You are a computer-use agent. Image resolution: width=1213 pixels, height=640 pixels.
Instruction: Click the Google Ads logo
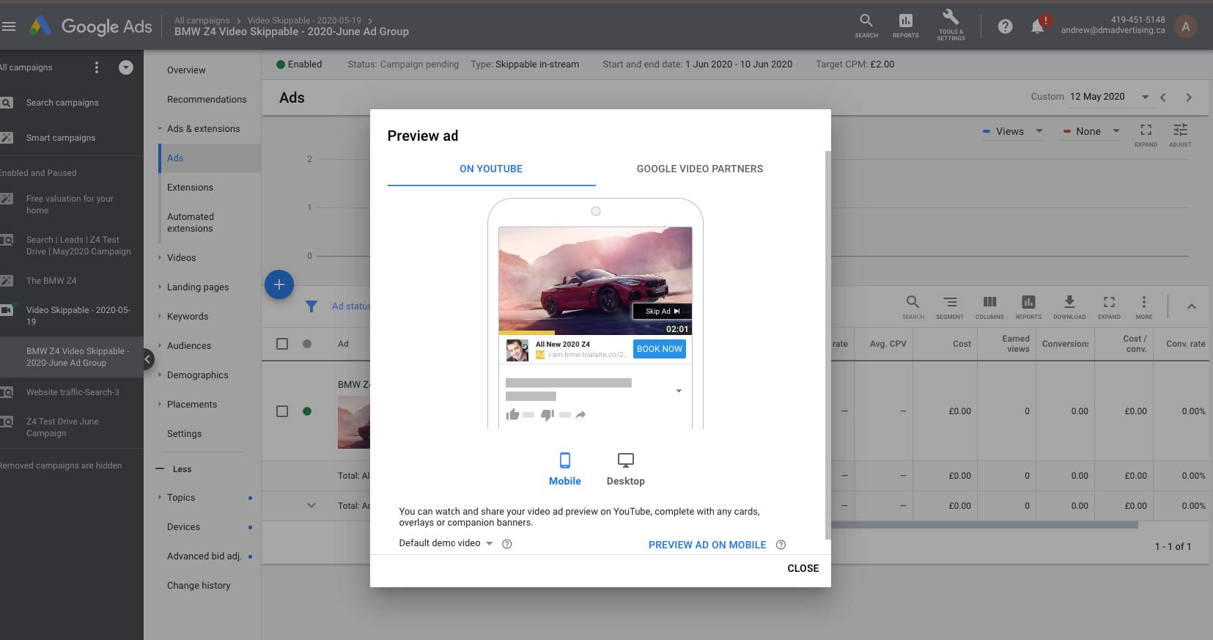(91, 26)
